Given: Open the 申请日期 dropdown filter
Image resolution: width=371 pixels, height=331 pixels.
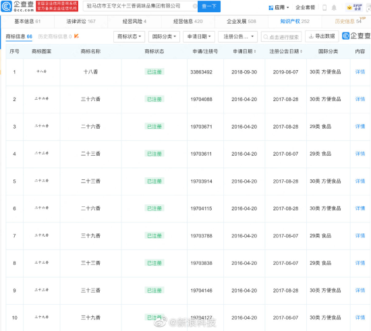Looking at the screenshot, I should click(x=199, y=36).
